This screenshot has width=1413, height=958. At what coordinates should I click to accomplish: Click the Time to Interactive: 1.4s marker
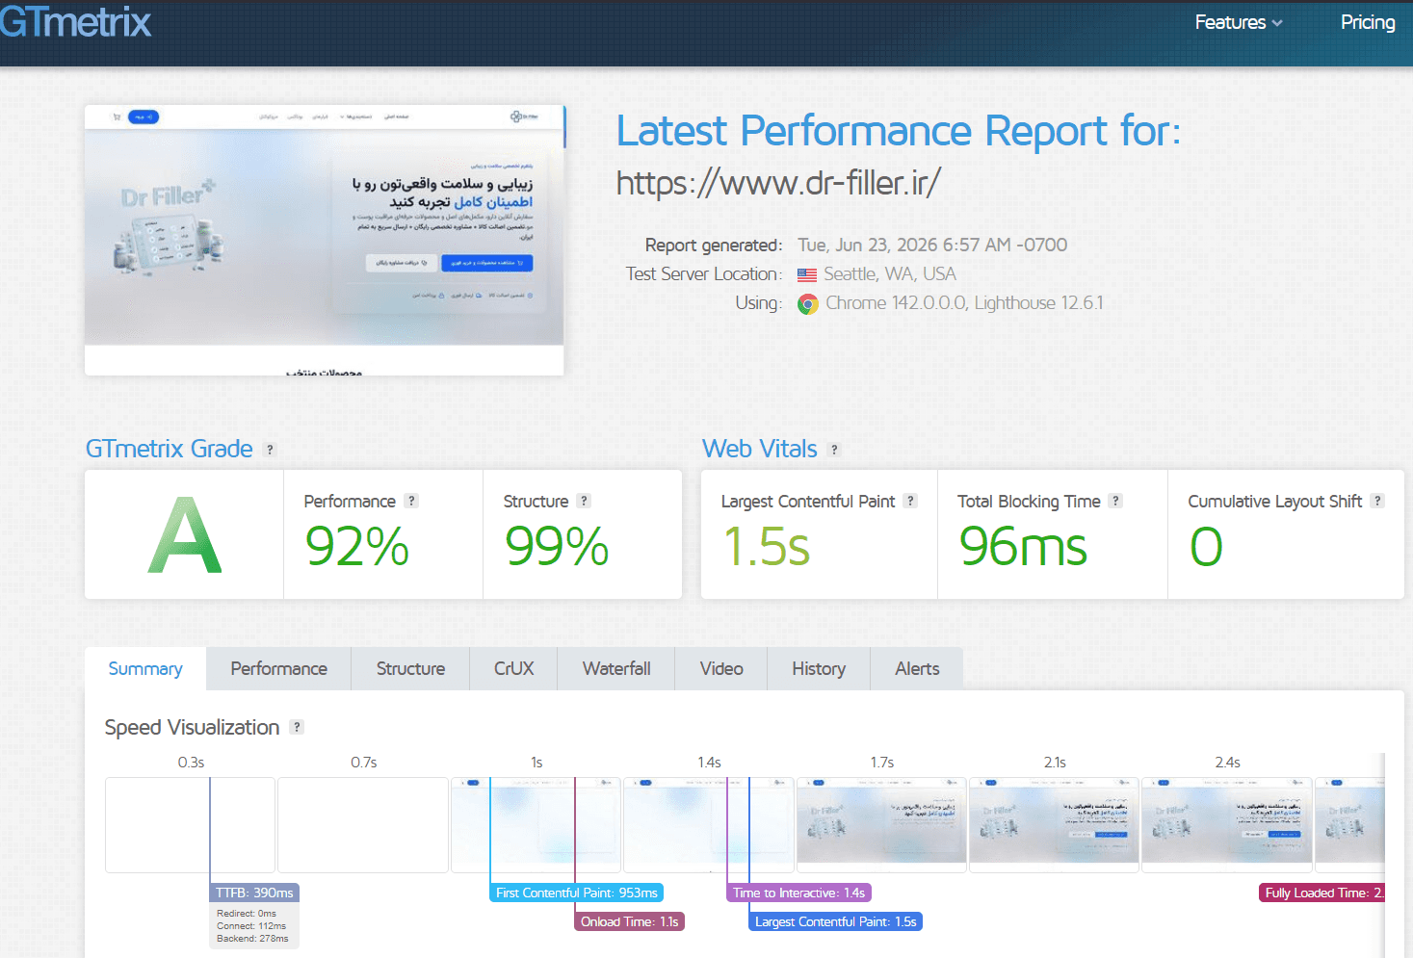click(x=798, y=893)
